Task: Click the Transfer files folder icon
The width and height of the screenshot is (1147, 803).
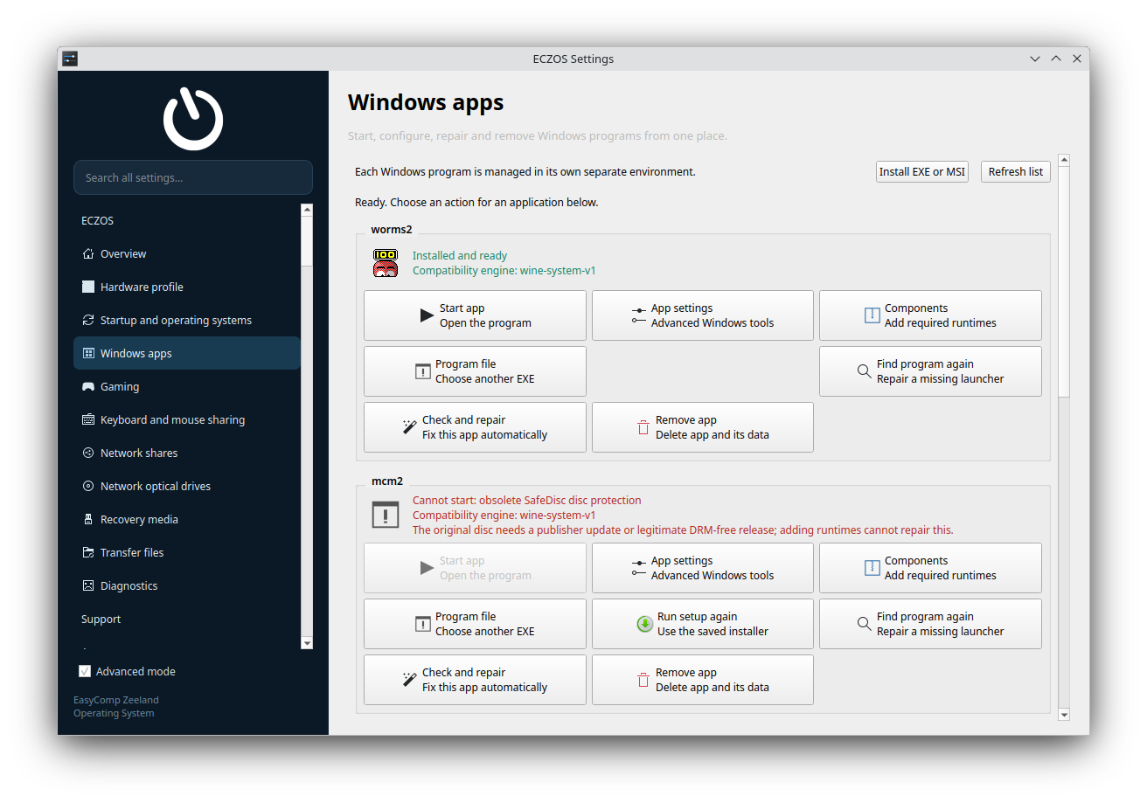Action: [x=87, y=553]
